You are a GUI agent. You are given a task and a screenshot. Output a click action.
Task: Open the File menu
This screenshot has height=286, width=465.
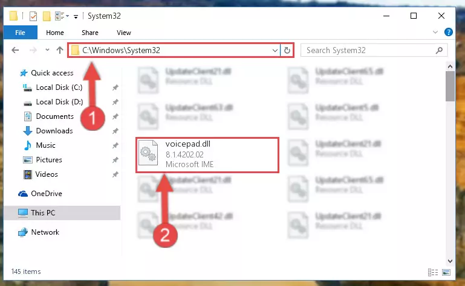point(20,33)
